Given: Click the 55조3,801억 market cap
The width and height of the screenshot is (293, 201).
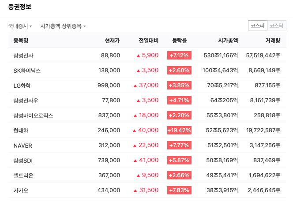Looking at the screenshot, I should pyautogui.click(x=222, y=115).
